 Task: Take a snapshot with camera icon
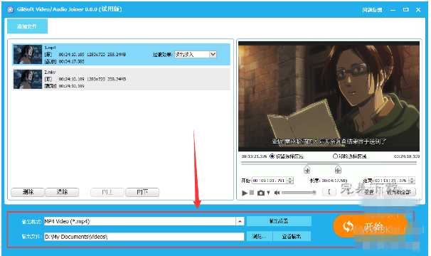(x=261, y=193)
